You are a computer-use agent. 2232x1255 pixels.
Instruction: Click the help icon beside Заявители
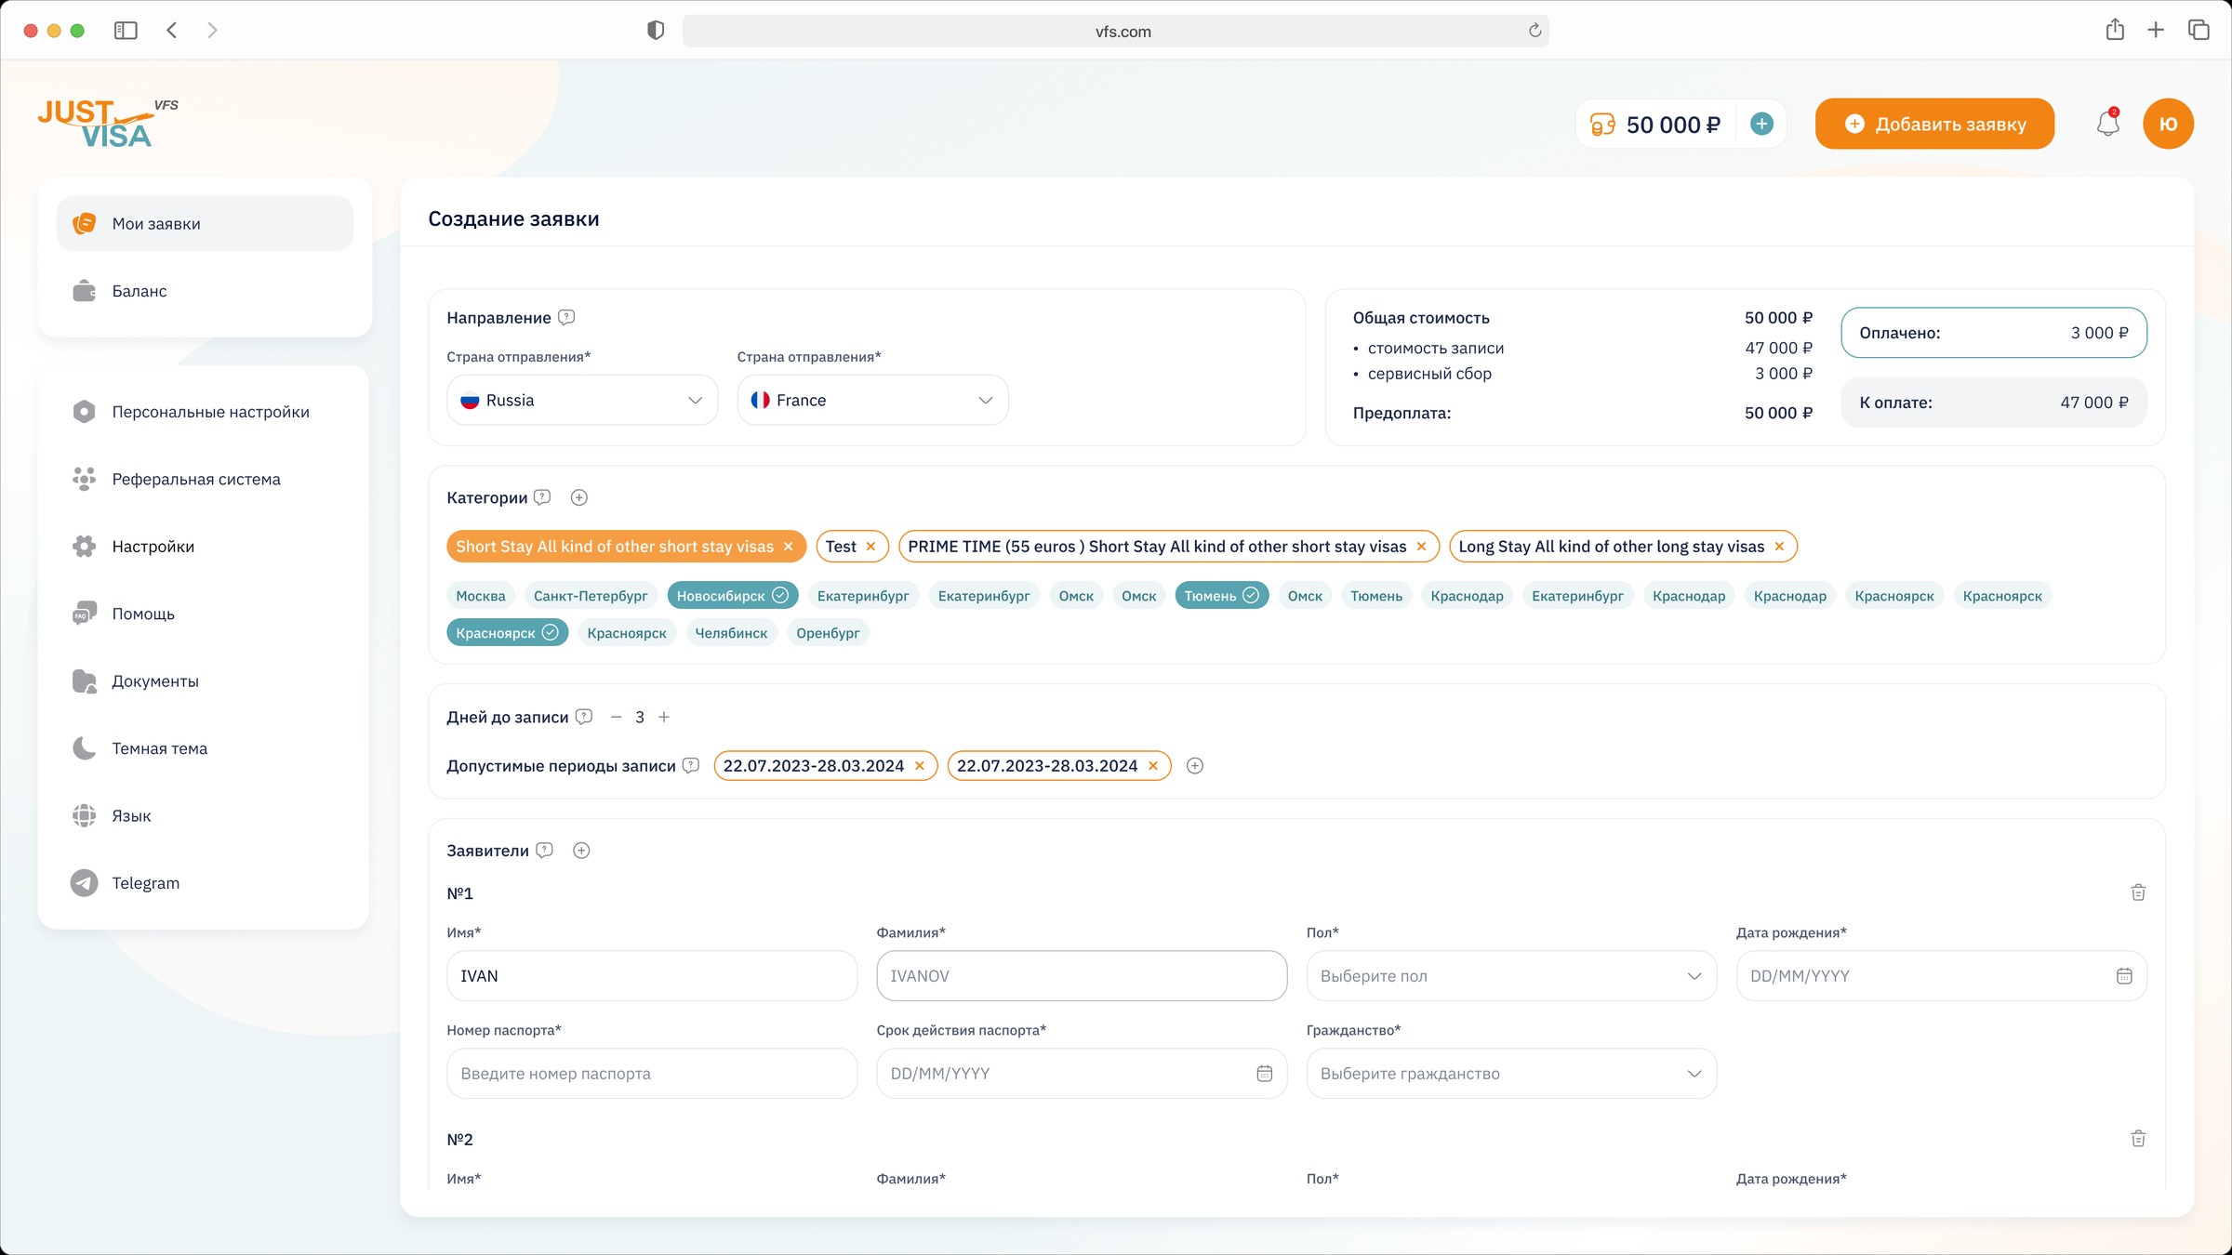[545, 850]
